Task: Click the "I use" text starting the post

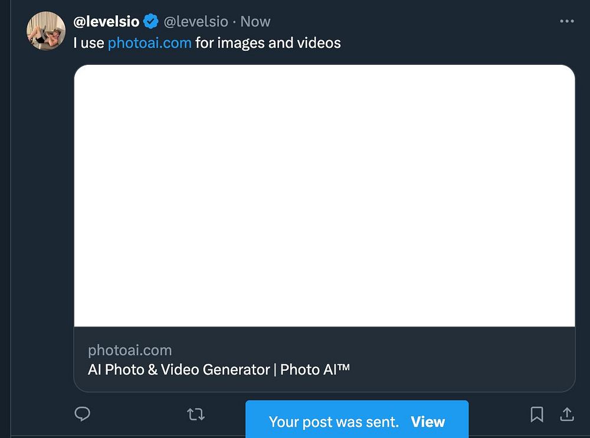Action: (88, 42)
